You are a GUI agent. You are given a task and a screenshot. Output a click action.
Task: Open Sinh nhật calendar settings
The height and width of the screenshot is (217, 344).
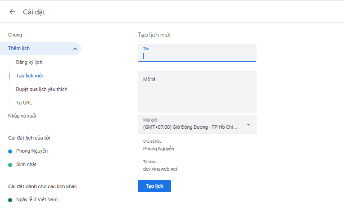[x=26, y=164]
